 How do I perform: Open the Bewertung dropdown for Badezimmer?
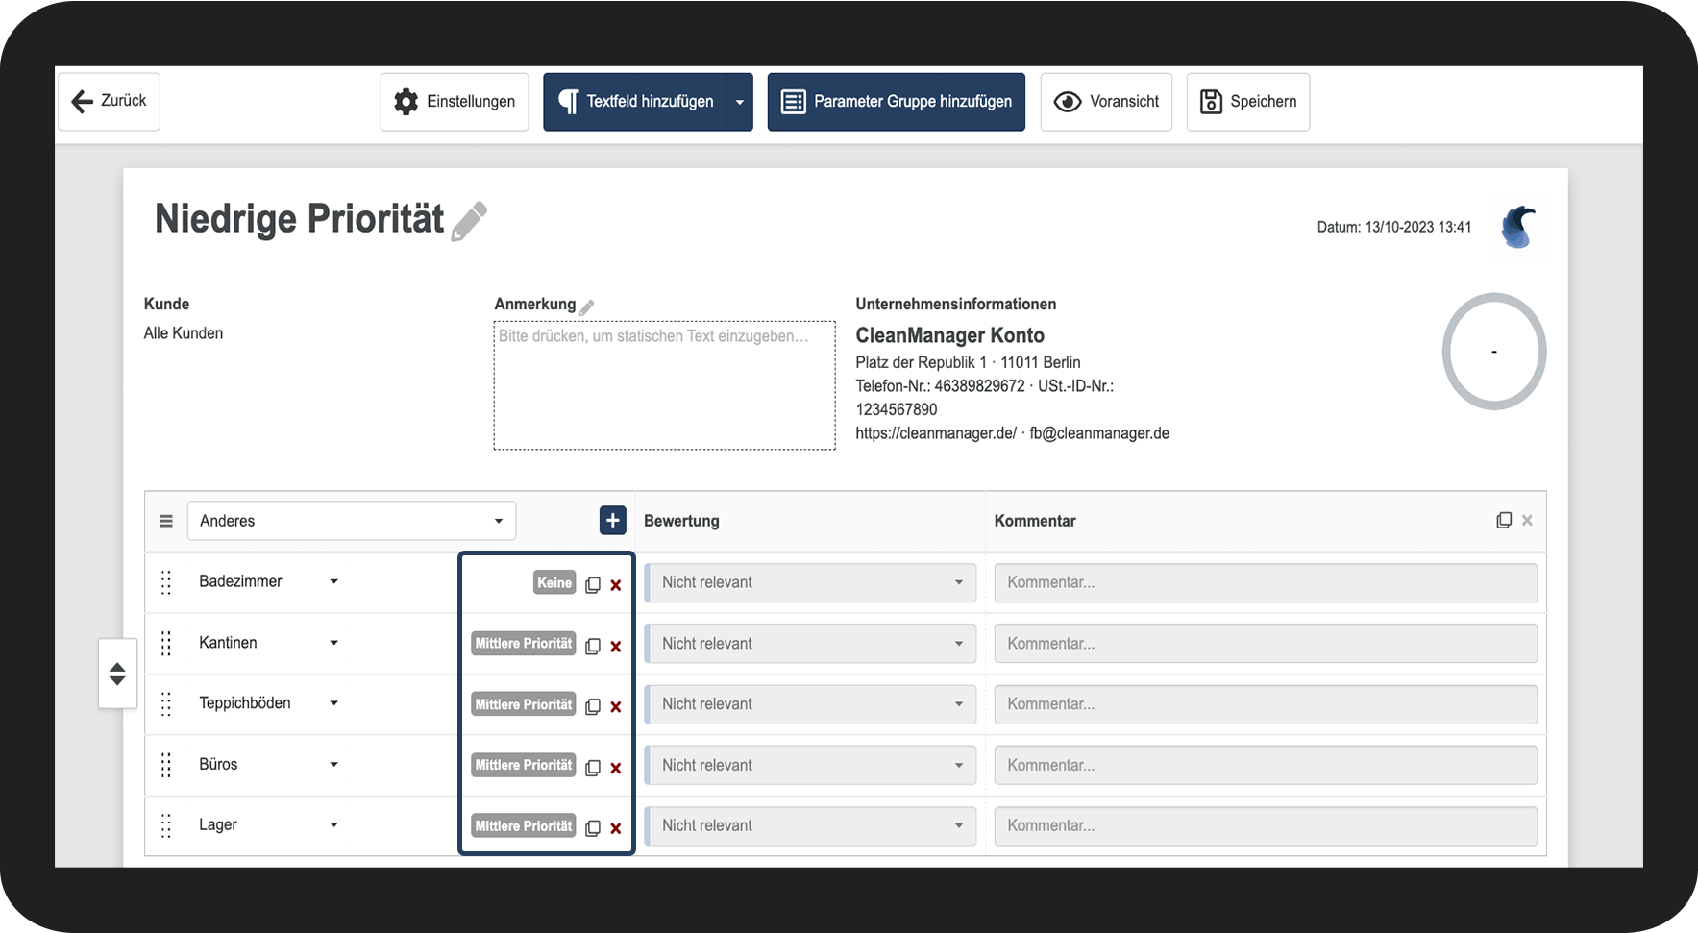tap(811, 582)
